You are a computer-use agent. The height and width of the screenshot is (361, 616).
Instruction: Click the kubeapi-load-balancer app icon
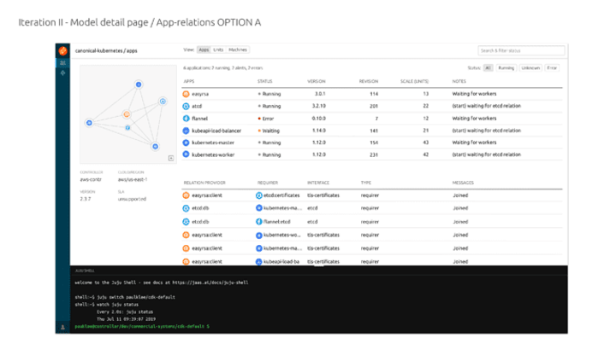click(x=187, y=131)
